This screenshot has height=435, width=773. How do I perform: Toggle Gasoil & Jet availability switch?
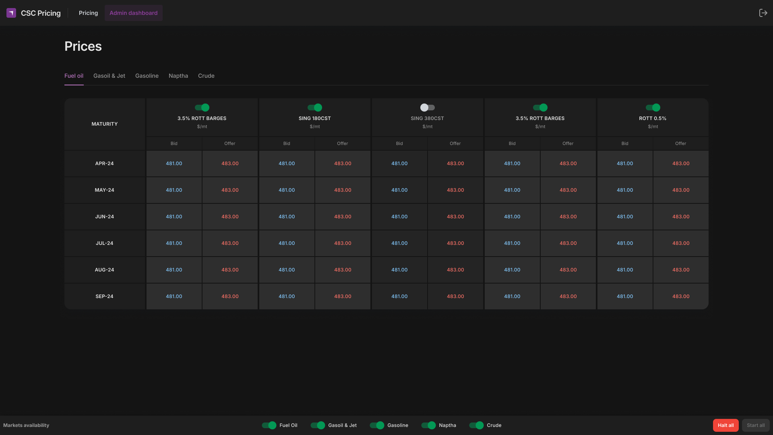[x=318, y=425]
